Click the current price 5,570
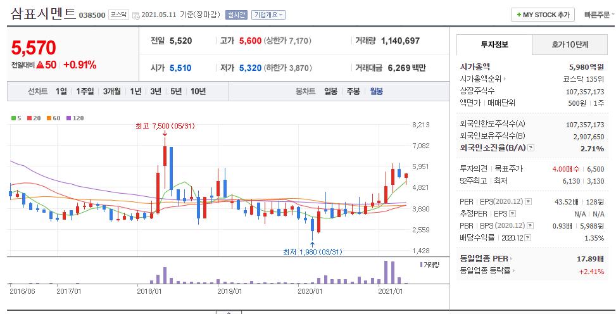This screenshot has width=616, height=314. point(34,48)
